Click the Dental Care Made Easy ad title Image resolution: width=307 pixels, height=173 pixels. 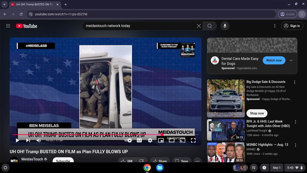pos(240,61)
